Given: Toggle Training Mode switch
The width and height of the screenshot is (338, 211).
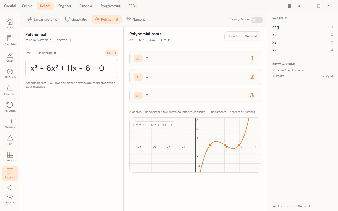Looking at the screenshot, I should [257, 20].
